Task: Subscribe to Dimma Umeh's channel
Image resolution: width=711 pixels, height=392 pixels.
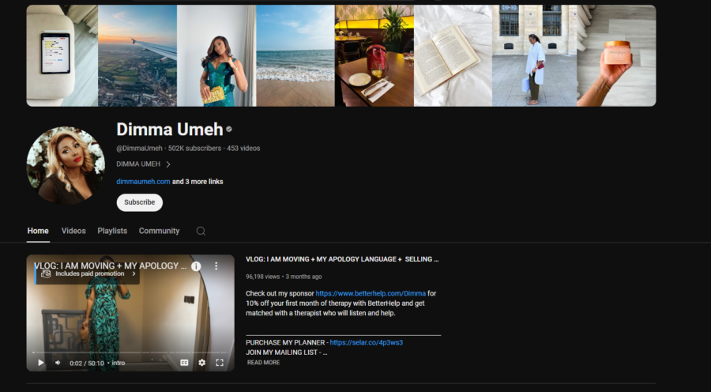Action: [x=140, y=202]
